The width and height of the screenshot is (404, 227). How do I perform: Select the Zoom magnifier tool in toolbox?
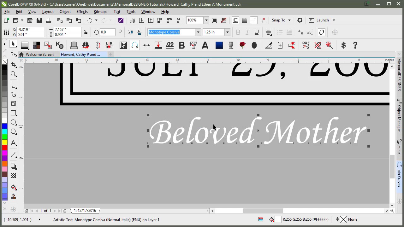[x=13, y=74]
